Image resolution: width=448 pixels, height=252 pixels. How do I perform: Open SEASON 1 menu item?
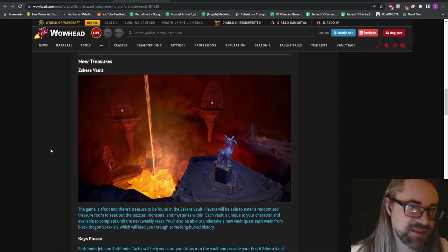262,45
